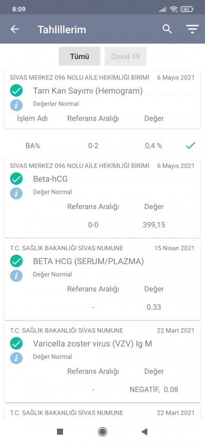Tap the info icon under Tam Kan Sayımı
The height and width of the screenshot is (444, 205).
point(16,105)
